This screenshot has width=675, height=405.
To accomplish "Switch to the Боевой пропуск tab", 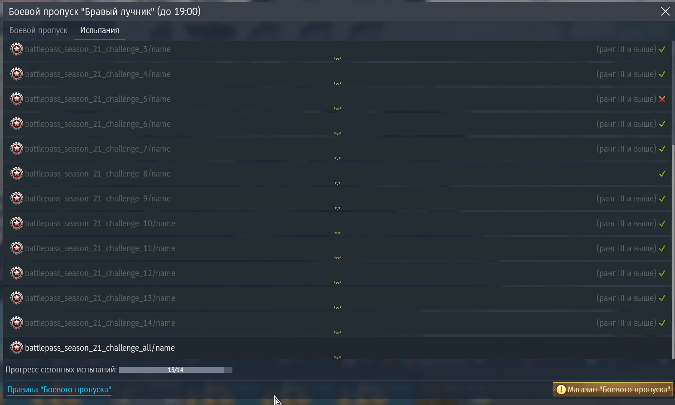I will click(39, 30).
